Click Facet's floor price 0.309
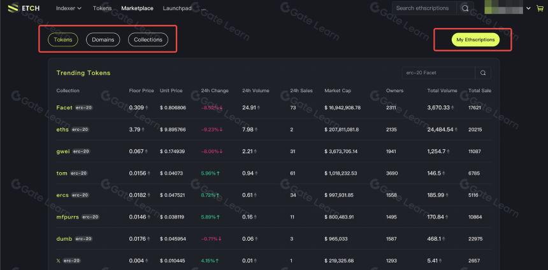Viewport: 548px width, 270px height. pos(136,107)
